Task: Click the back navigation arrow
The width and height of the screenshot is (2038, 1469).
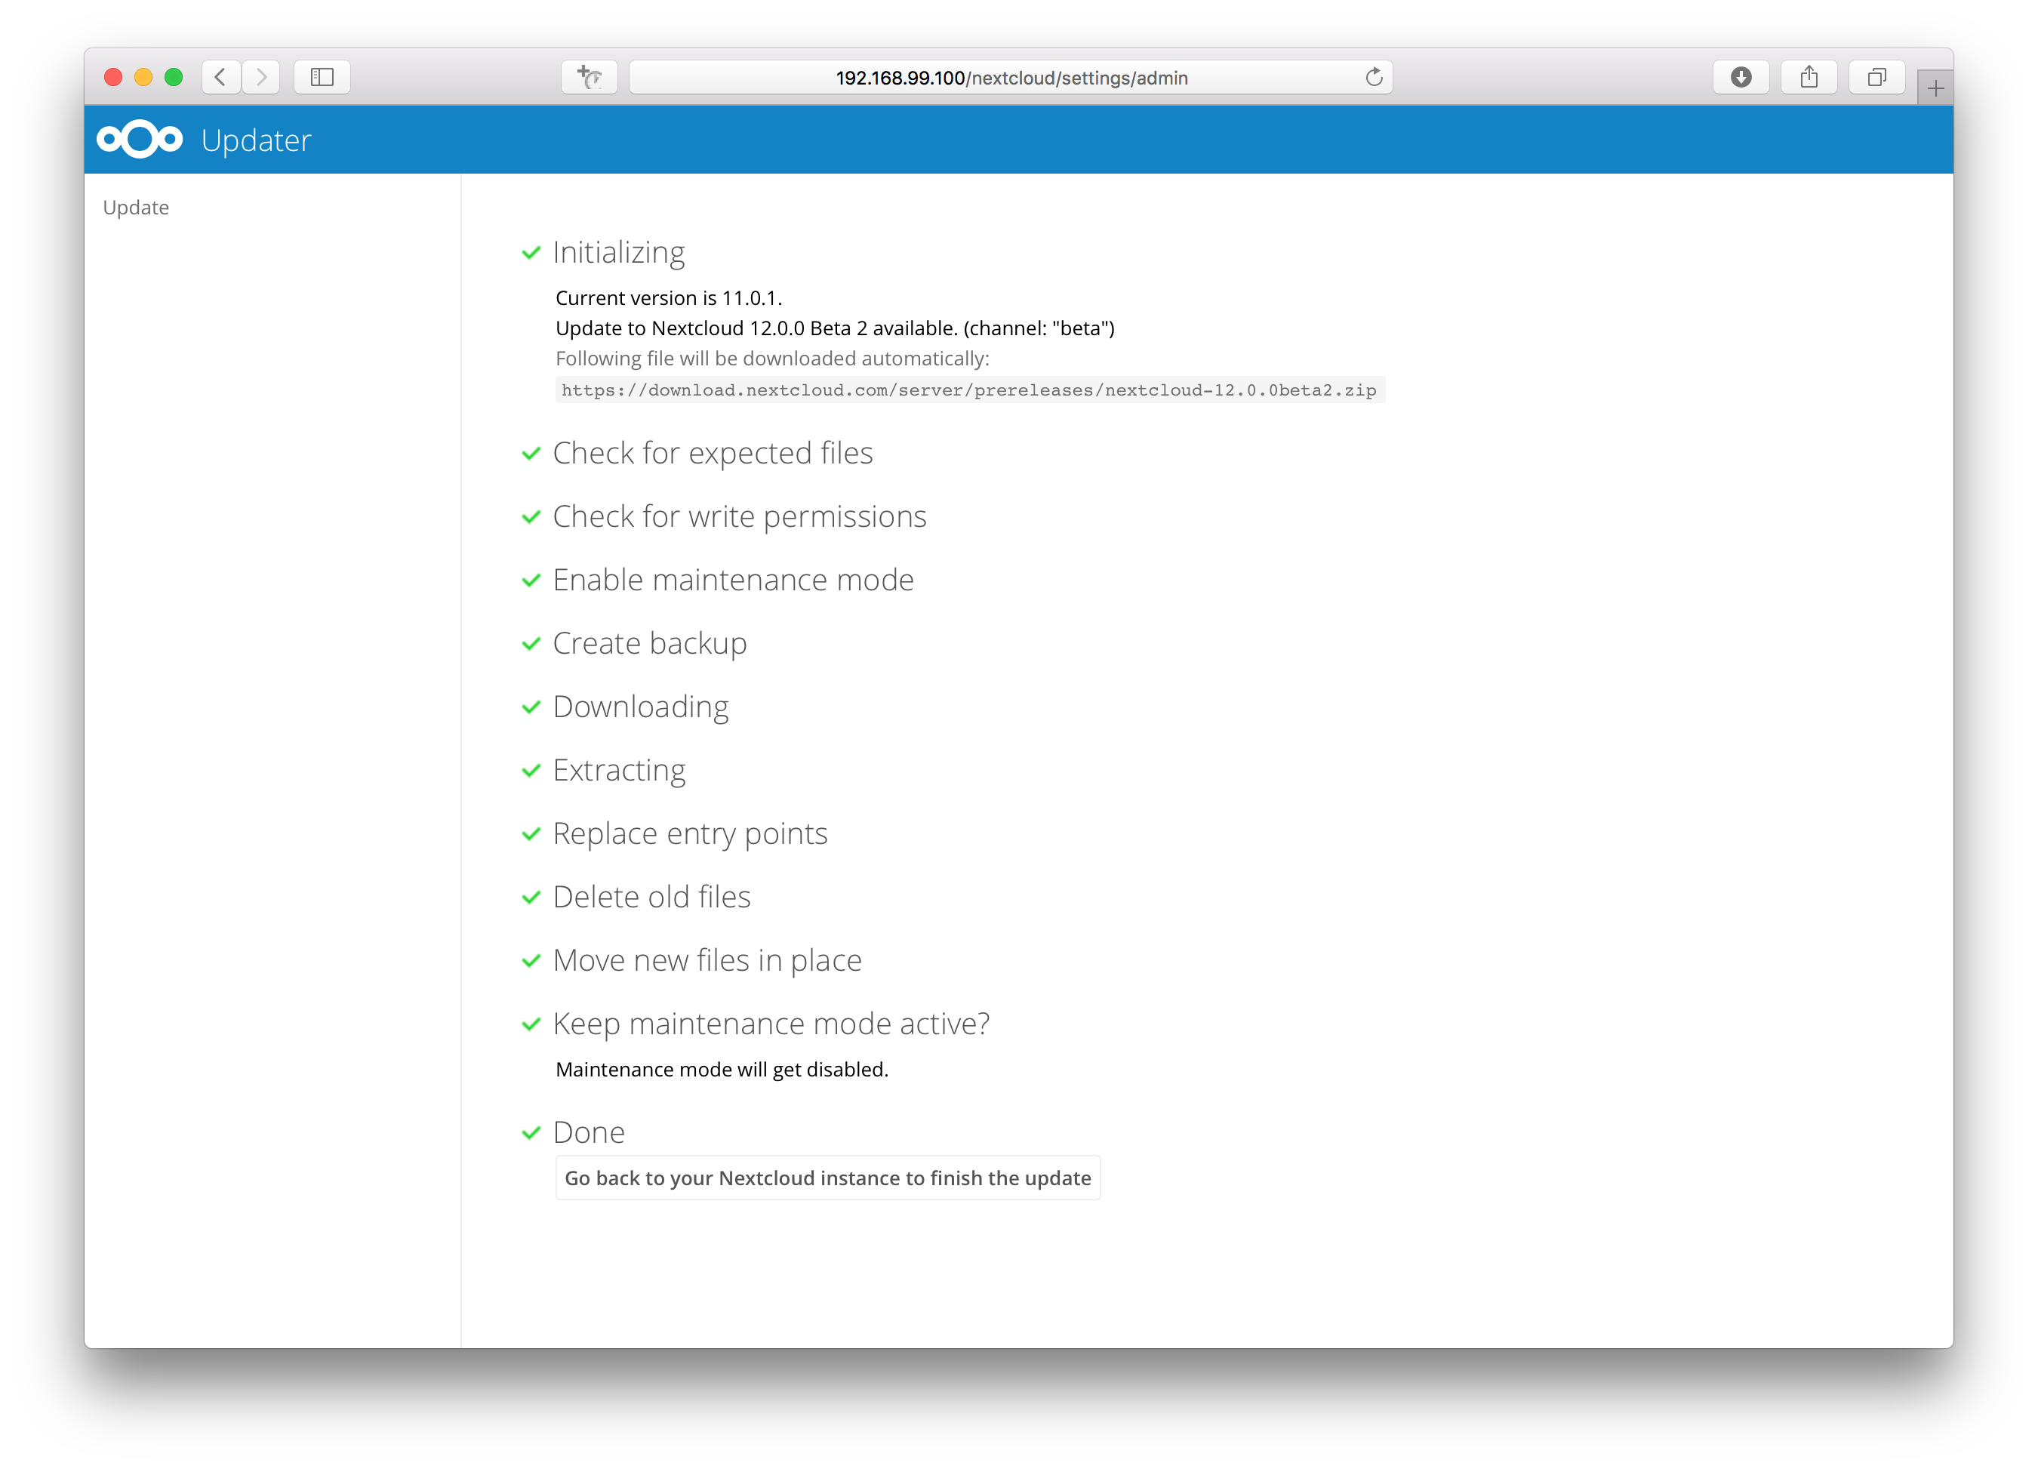Action: coord(221,75)
